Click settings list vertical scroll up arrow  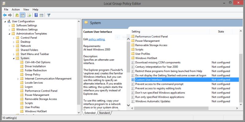coord(241,31)
